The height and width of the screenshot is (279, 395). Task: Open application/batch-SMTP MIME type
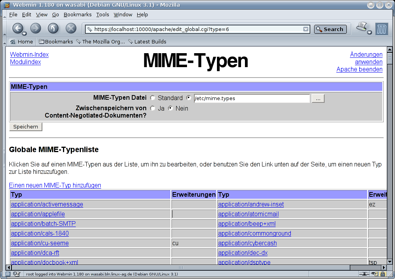pyautogui.click(x=43, y=224)
